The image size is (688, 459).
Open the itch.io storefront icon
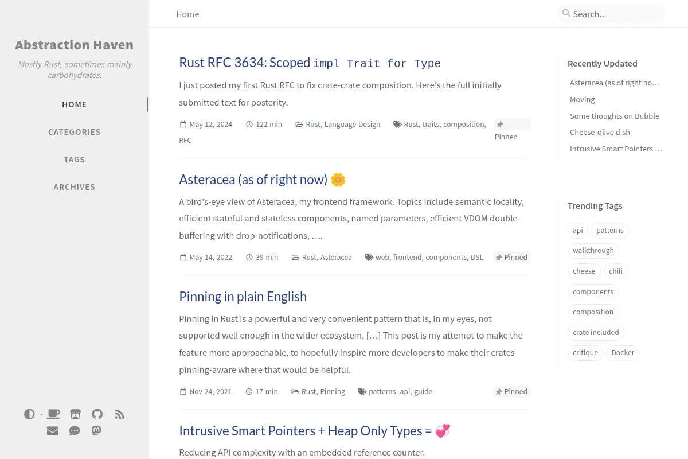tap(75, 414)
